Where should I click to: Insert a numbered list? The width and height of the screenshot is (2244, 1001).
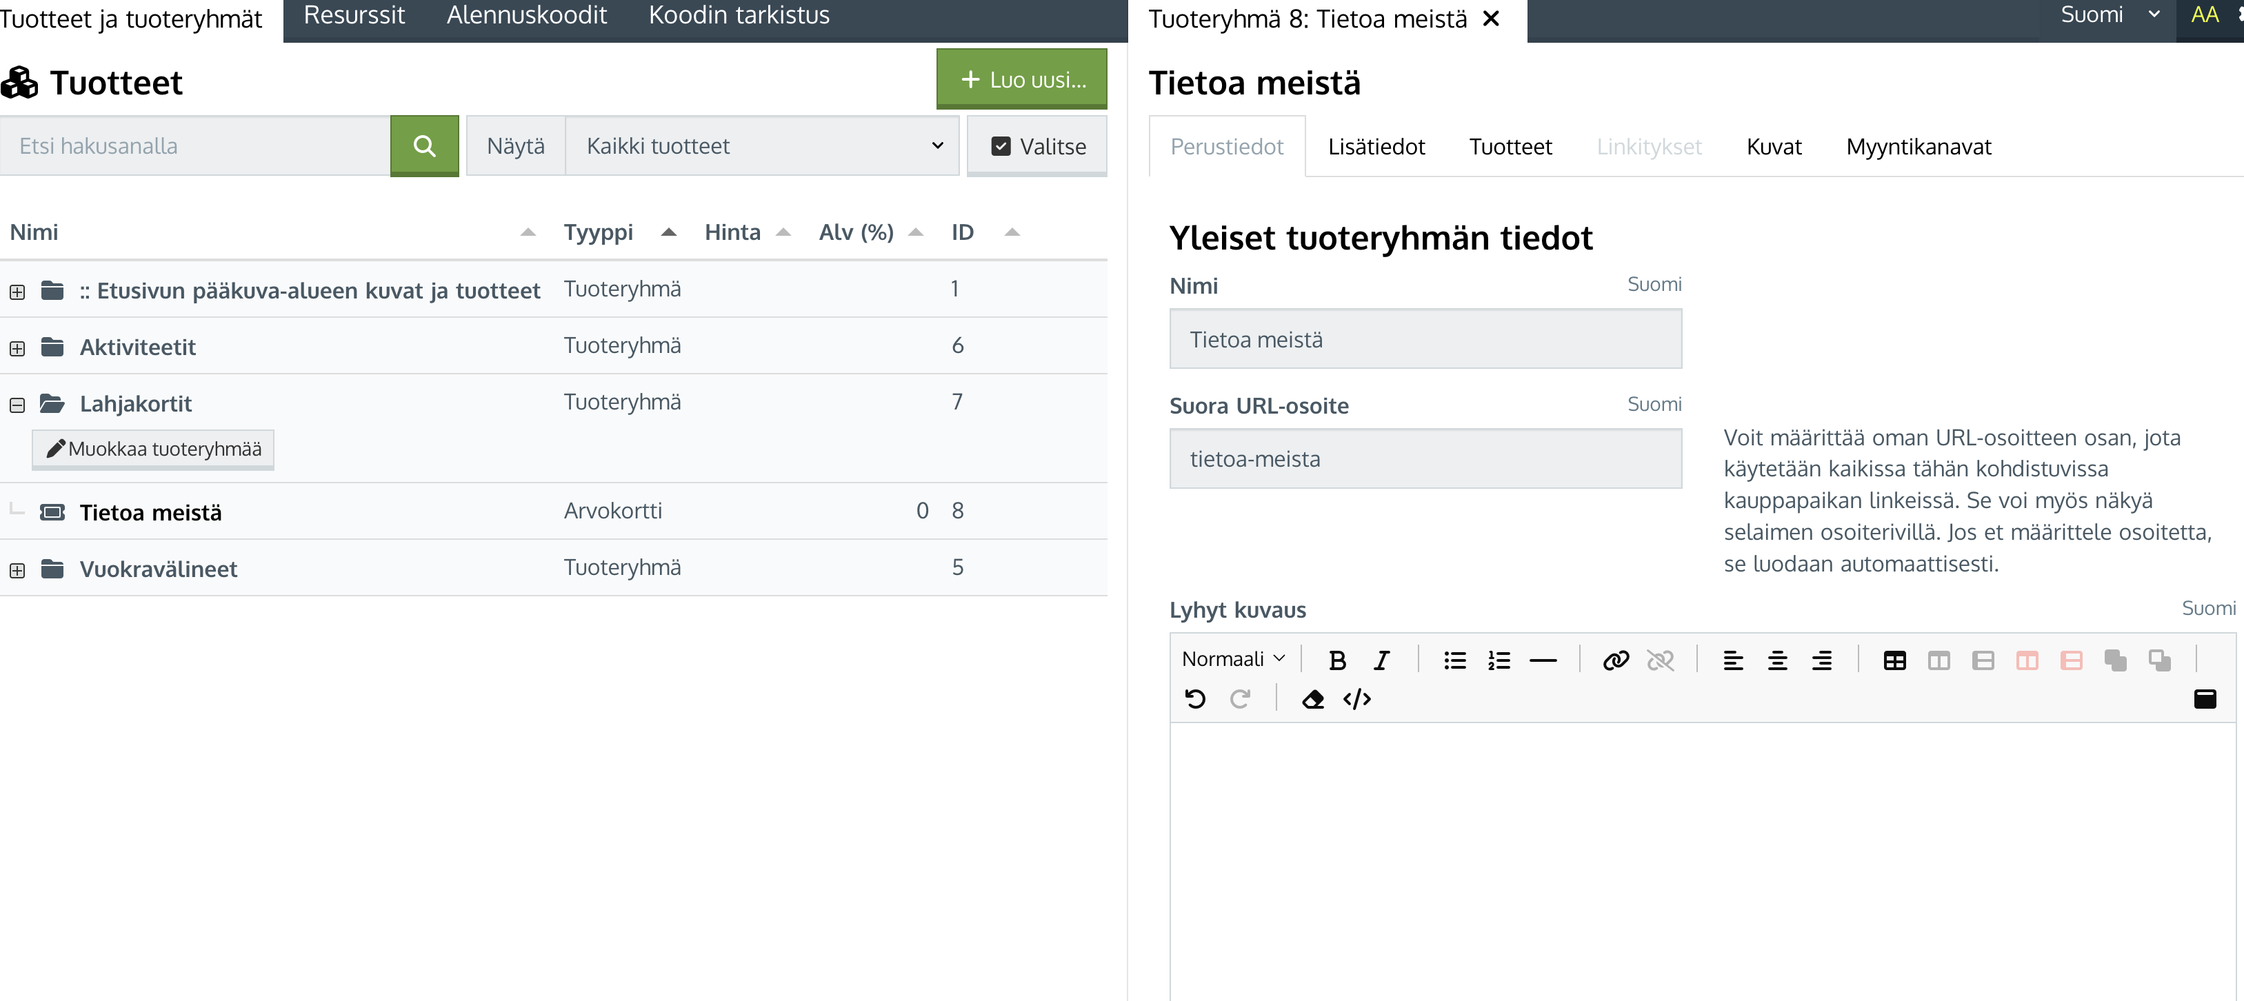1499,660
